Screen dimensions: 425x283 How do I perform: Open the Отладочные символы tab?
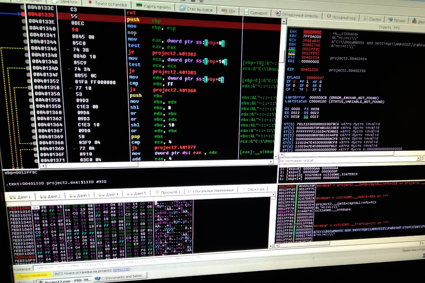click(297, 15)
